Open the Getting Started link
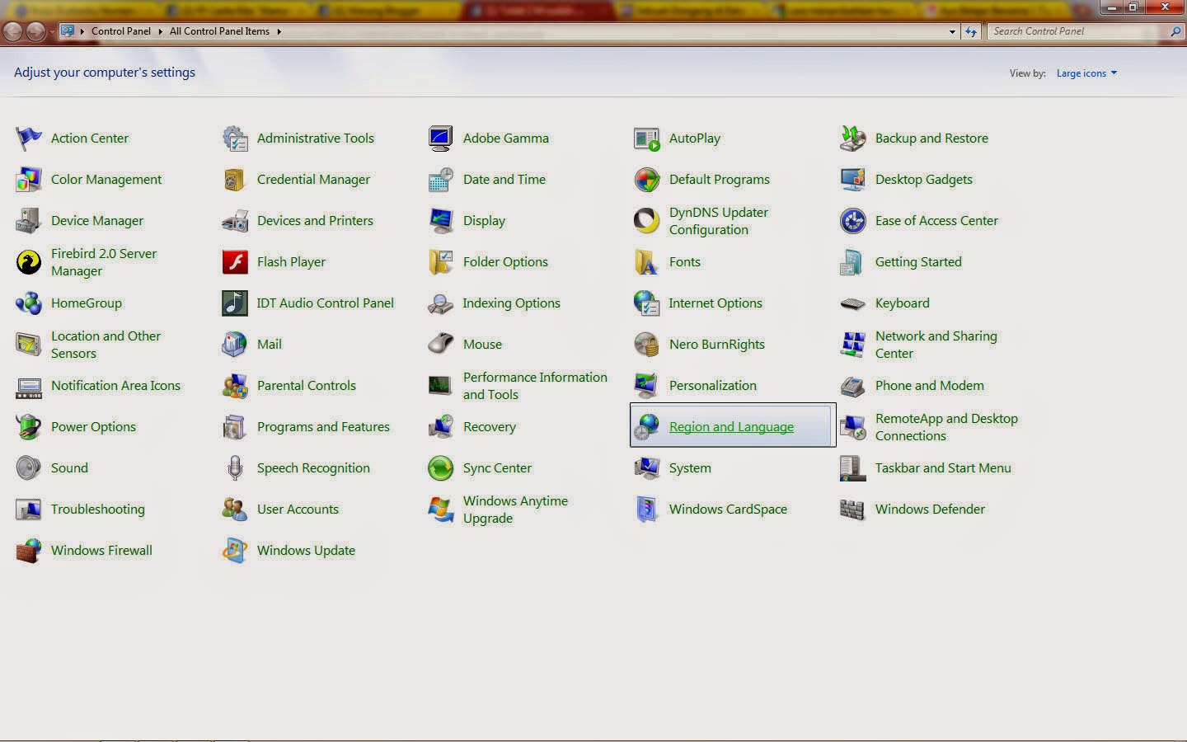 click(918, 262)
